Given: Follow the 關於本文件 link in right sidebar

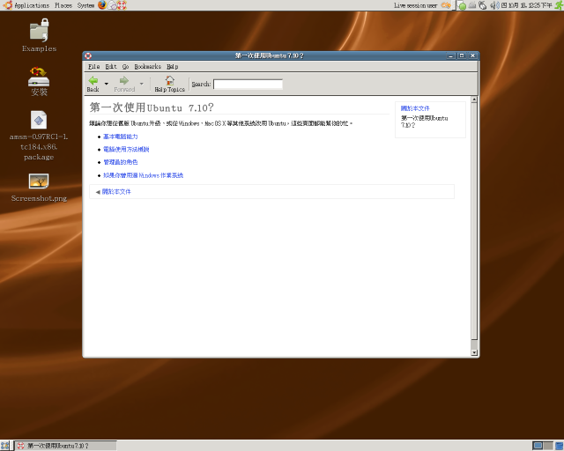Looking at the screenshot, I should [x=415, y=108].
